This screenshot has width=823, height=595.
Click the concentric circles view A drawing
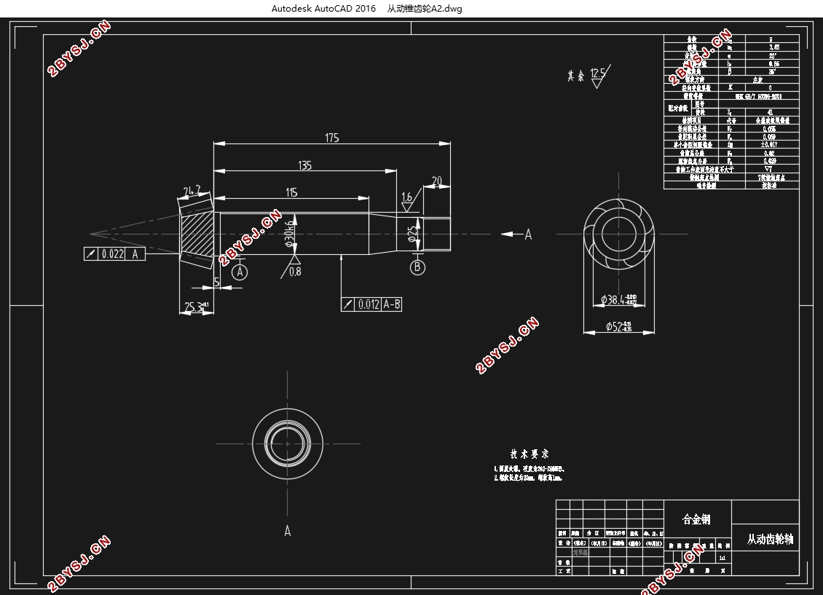point(288,444)
